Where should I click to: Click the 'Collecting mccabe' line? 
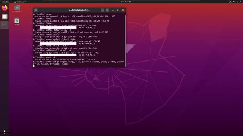pos(50,46)
